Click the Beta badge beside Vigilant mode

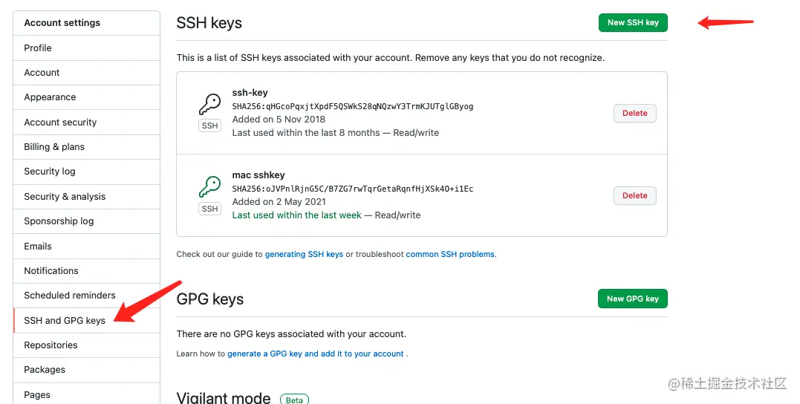pos(294,400)
